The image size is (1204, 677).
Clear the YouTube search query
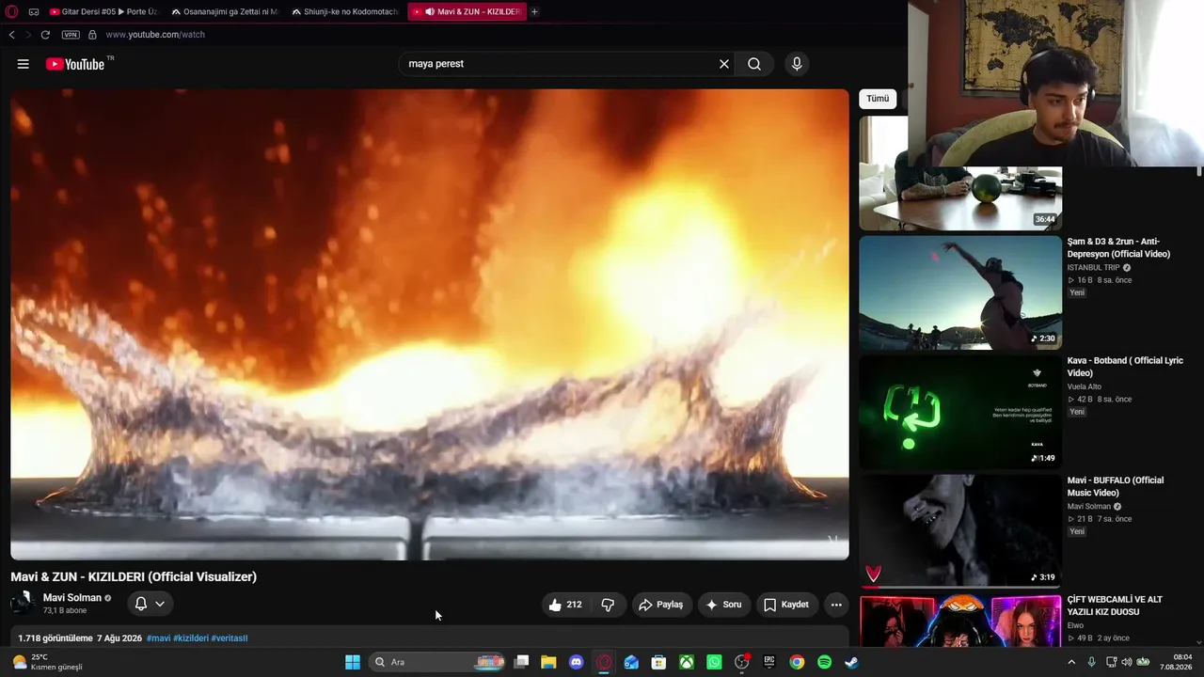click(724, 64)
